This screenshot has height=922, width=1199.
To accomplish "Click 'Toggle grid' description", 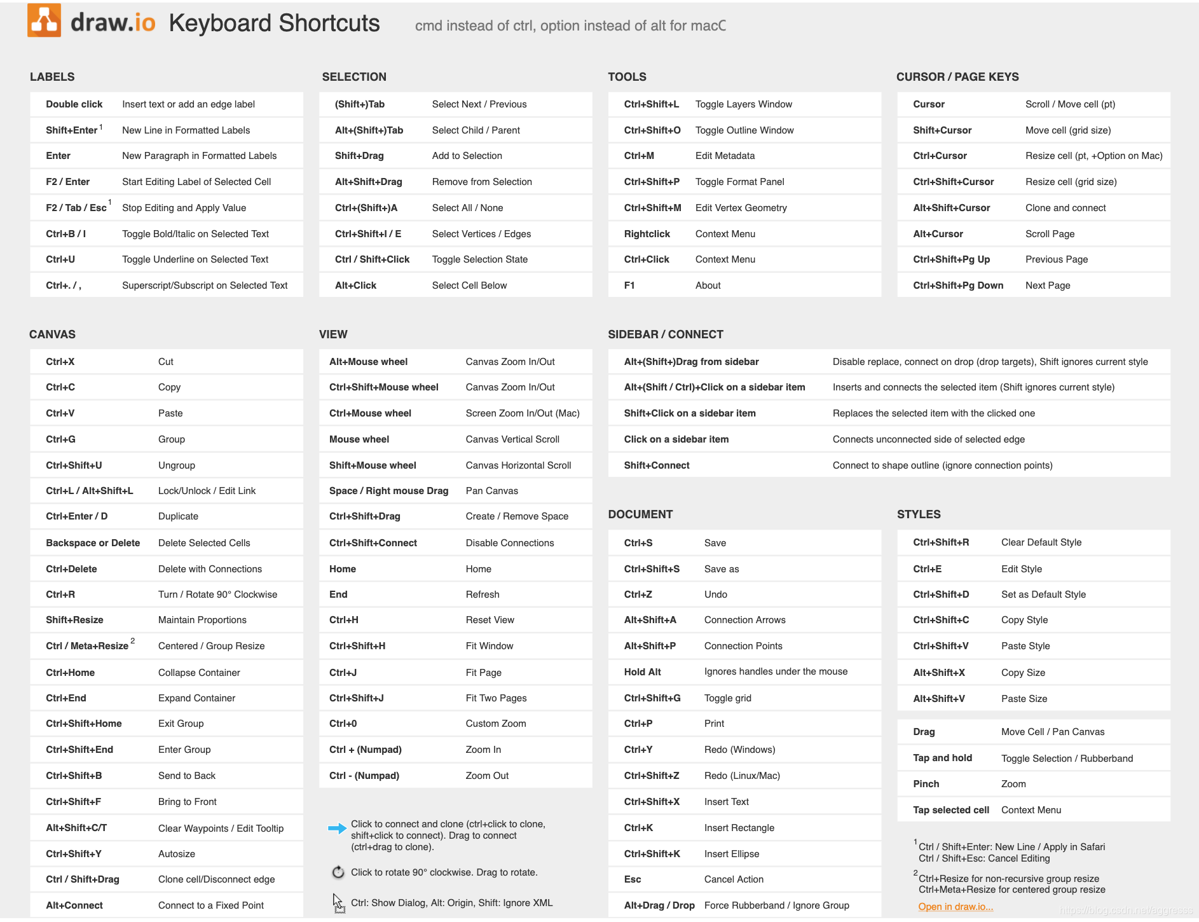I will [x=728, y=698].
